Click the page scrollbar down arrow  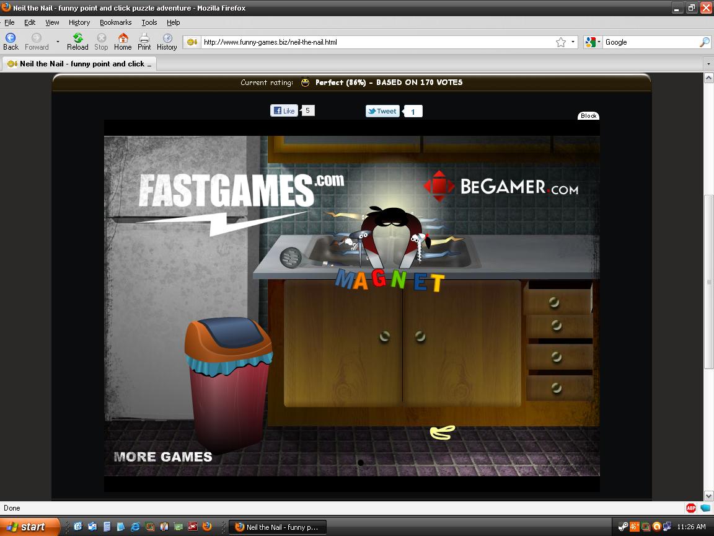(708, 496)
